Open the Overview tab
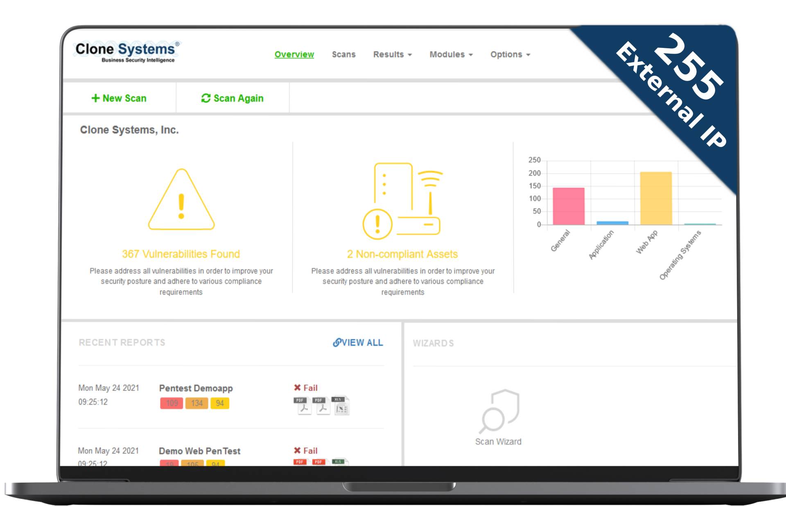This screenshot has width=786, height=506. click(x=294, y=54)
